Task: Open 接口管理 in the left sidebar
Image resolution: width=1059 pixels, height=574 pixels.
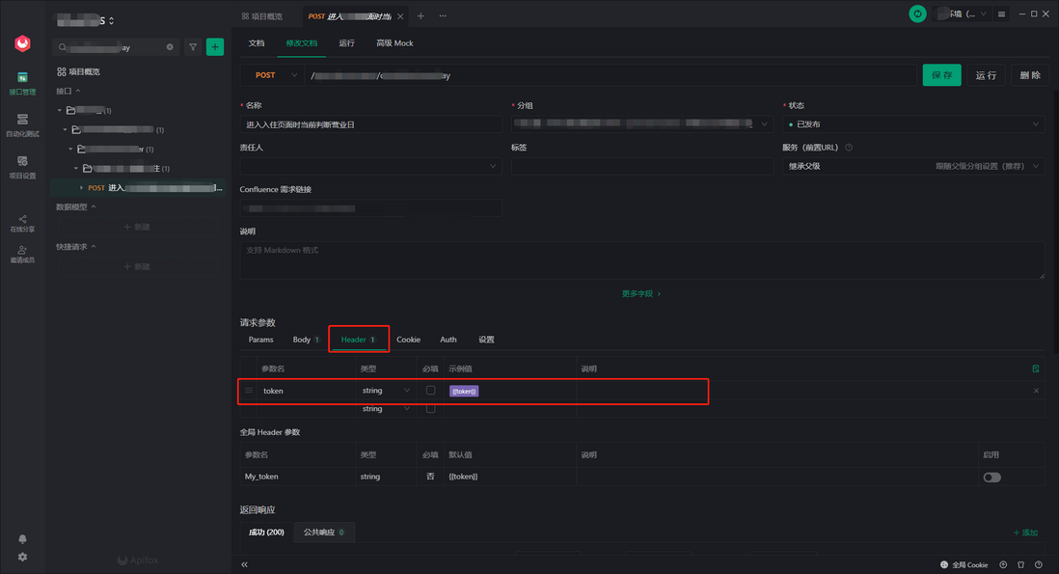Action: [x=22, y=83]
